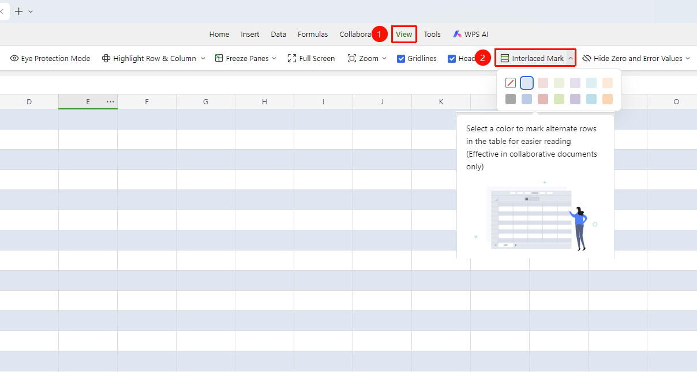The width and height of the screenshot is (697, 372).
Task: Choose the no-color swatch with red slash
Action: tap(511, 83)
